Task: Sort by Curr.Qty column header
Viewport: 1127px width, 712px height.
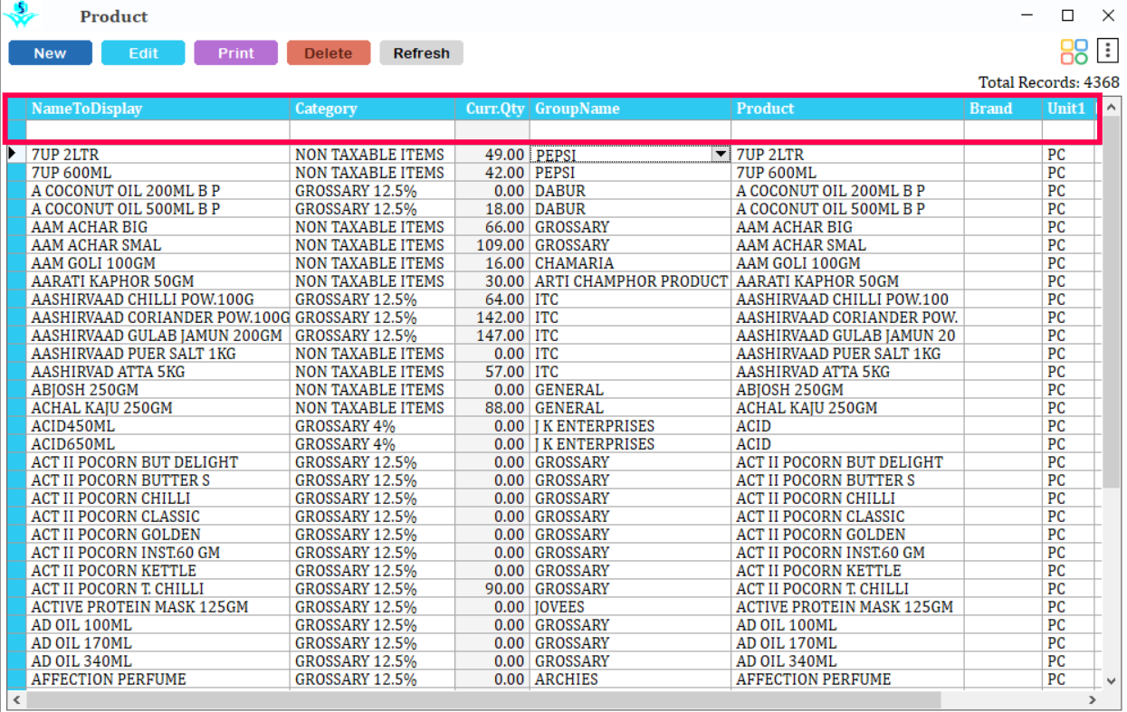Action: pos(492,109)
